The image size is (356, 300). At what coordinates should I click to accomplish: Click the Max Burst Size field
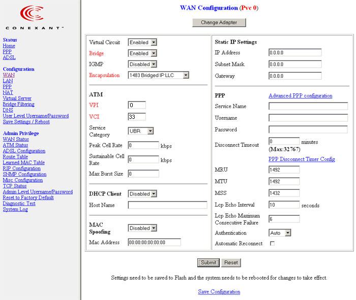pyautogui.click(x=143, y=174)
